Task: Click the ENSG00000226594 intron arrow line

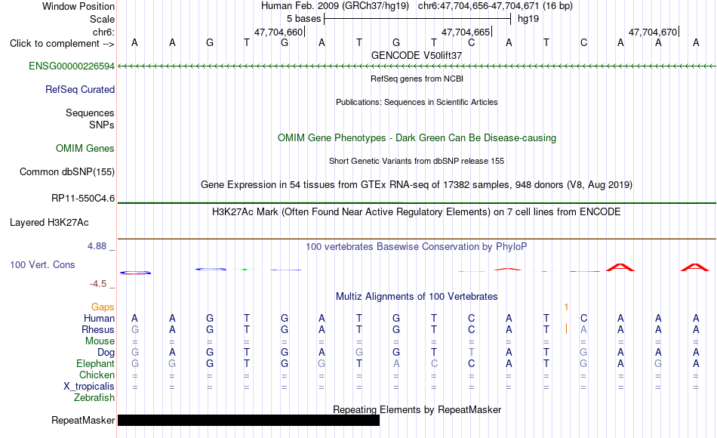Action: (417, 66)
